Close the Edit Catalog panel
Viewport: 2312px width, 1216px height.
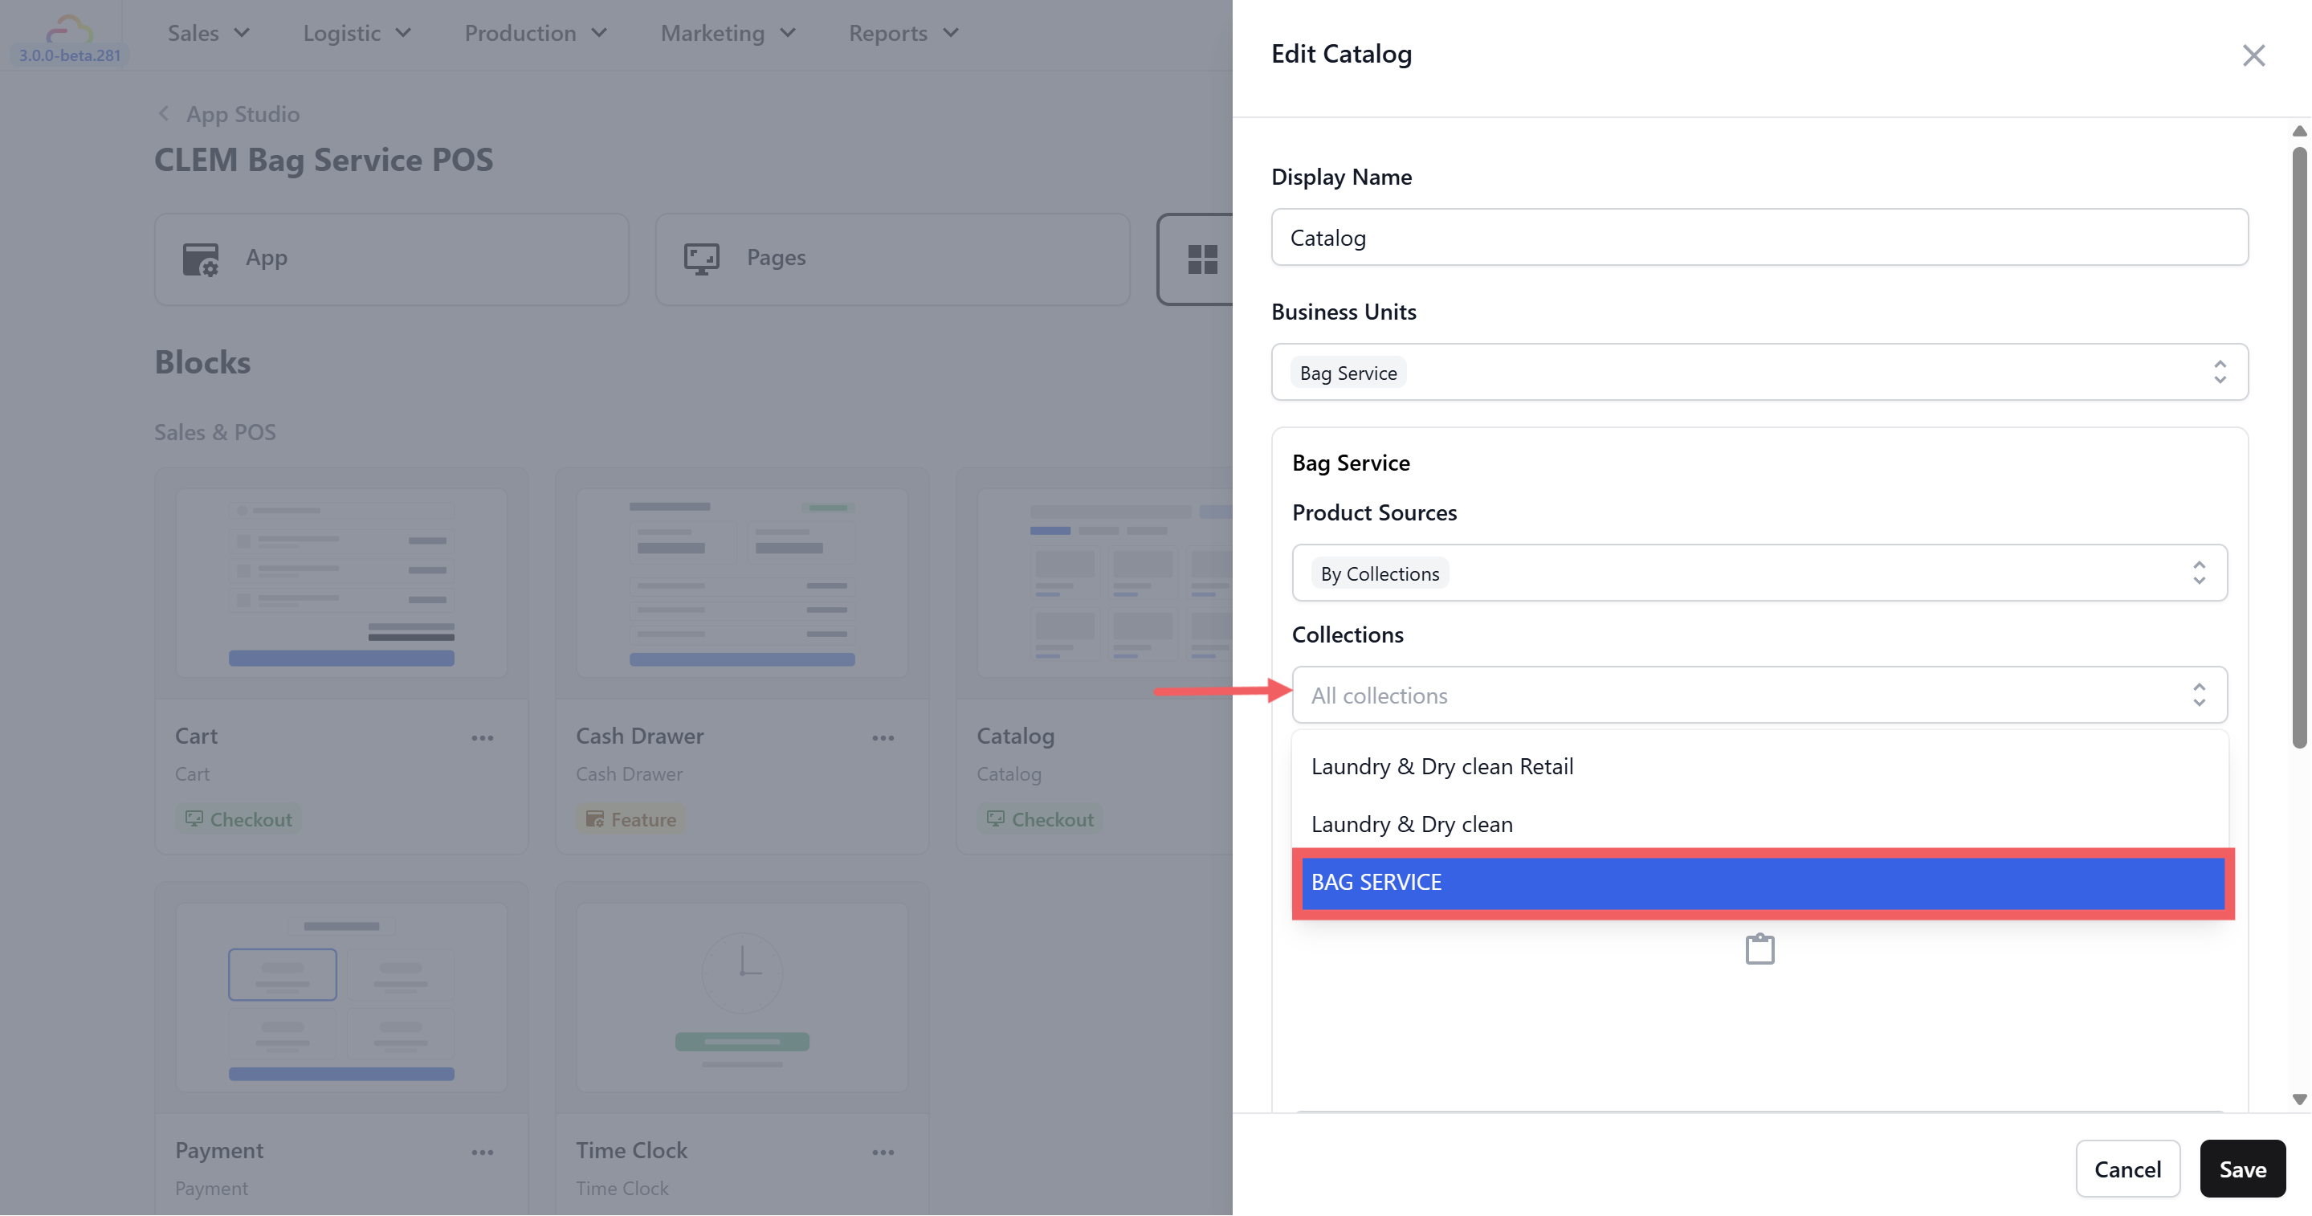click(2253, 55)
